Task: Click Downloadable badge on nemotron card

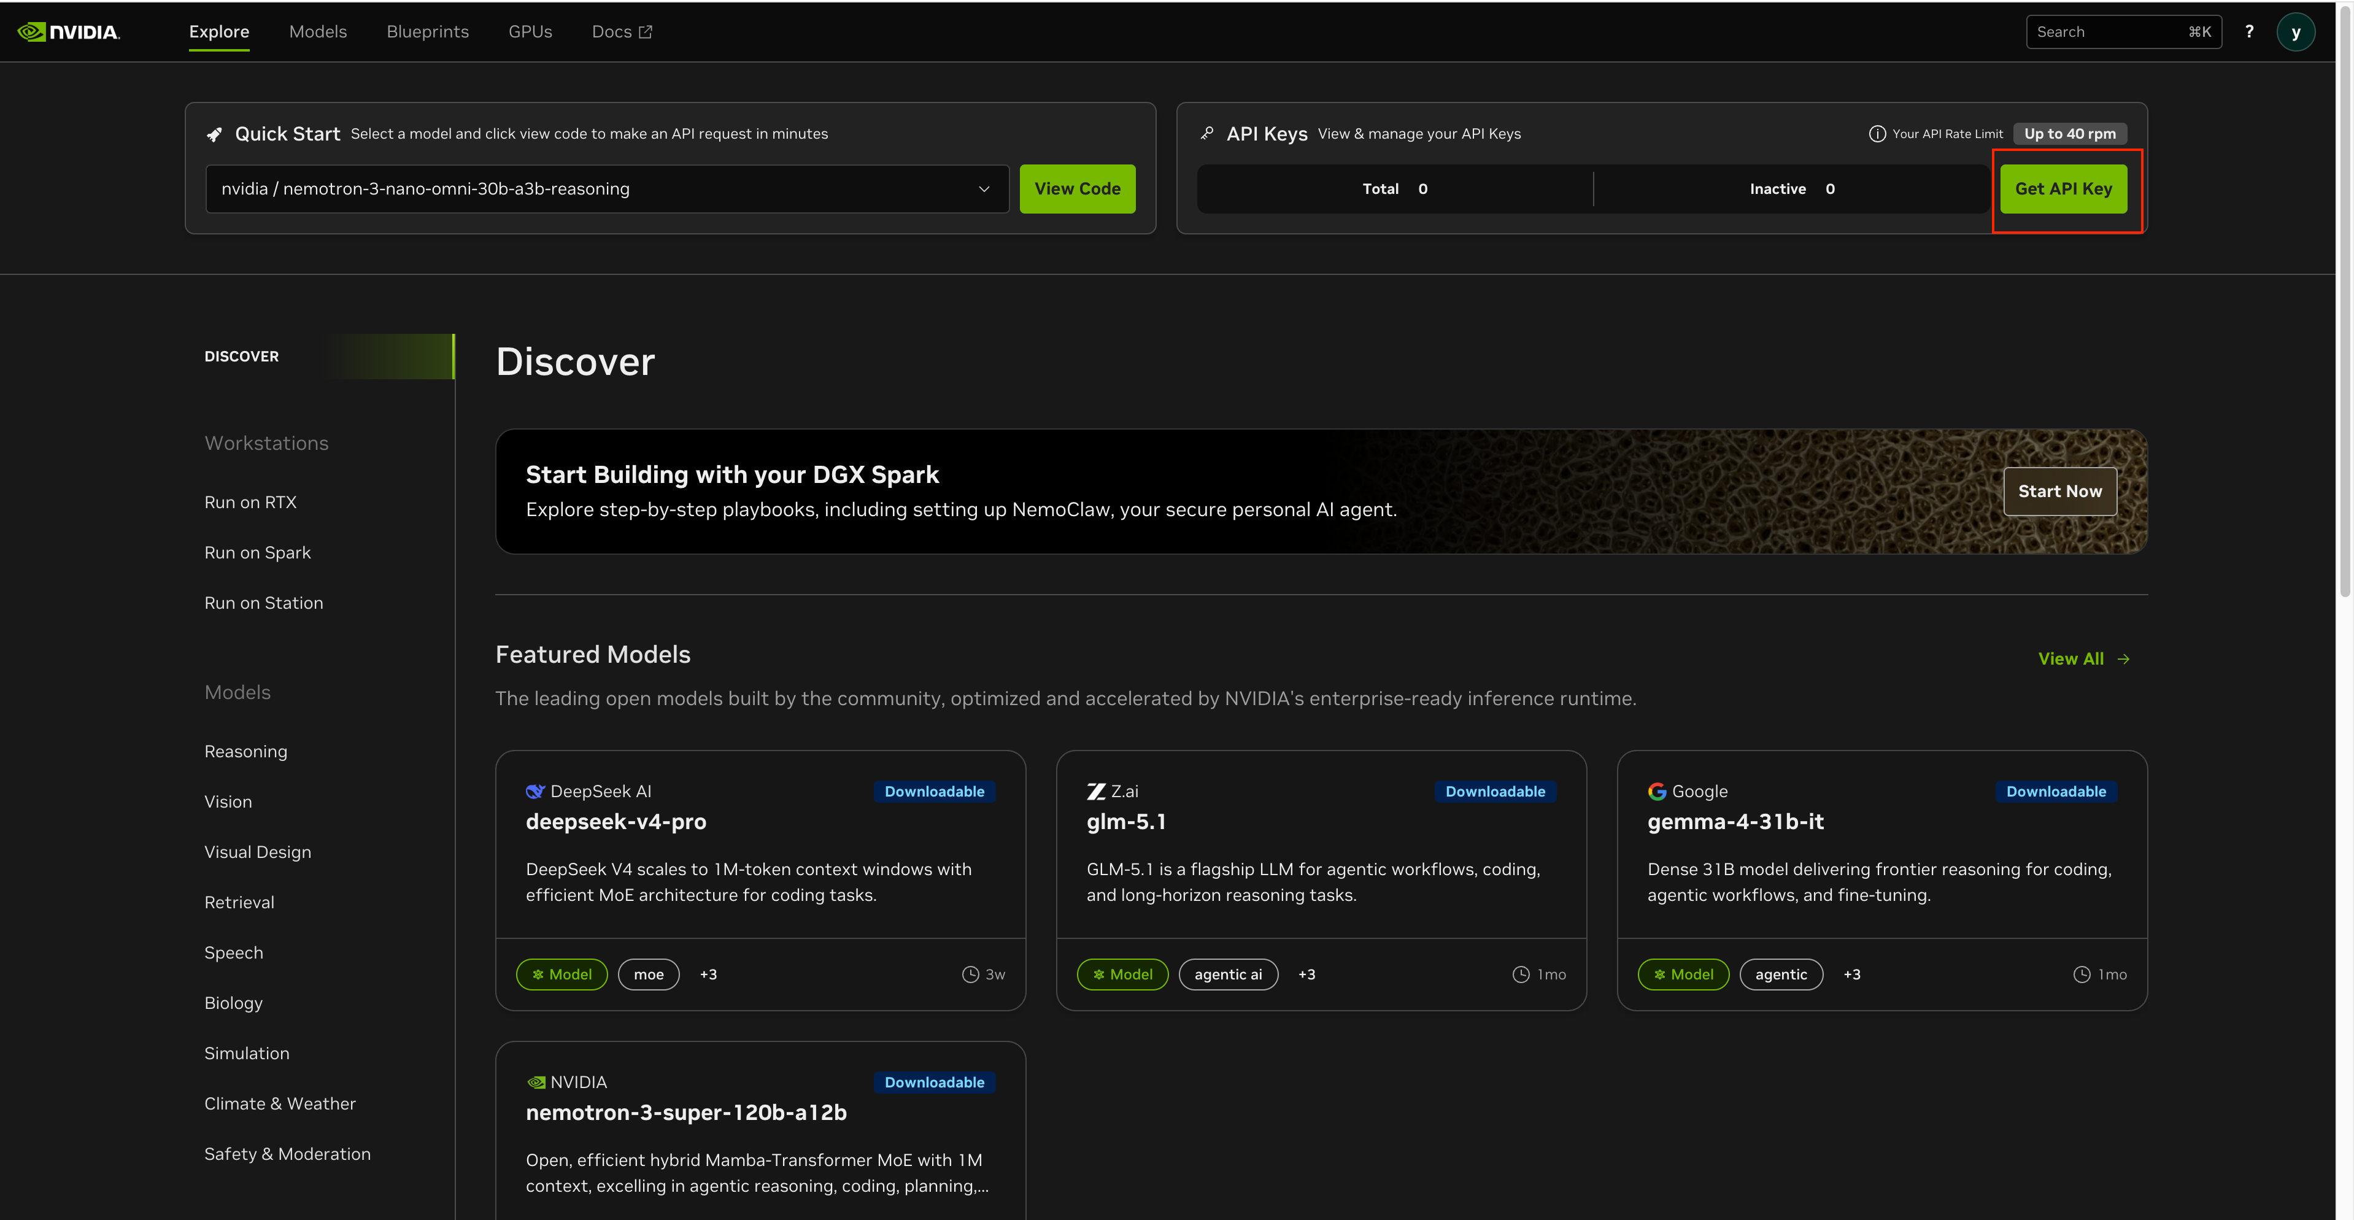Action: click(x=934, y=1082)
